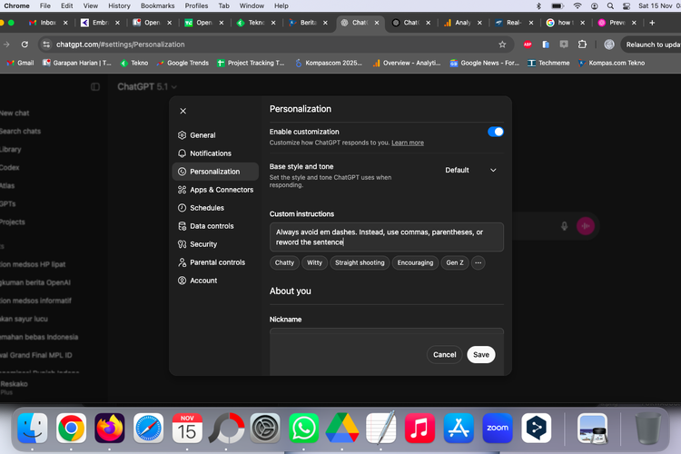
Task: Expand more style chips with ellipsis
Action: pyautogui.click(x=478, y=262)
